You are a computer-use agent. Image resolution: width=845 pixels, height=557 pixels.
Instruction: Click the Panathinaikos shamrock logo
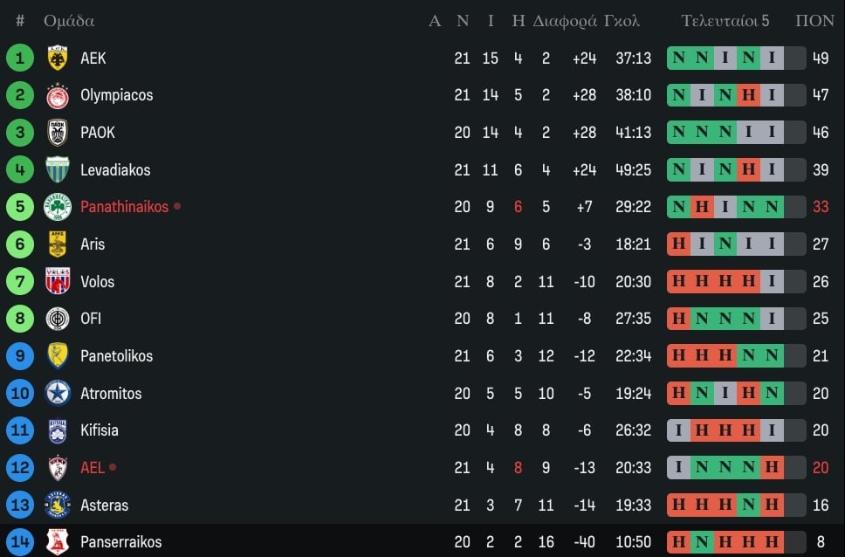58,207
